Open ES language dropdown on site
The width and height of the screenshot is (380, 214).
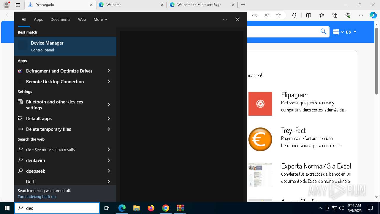click(x=351, y=32)
